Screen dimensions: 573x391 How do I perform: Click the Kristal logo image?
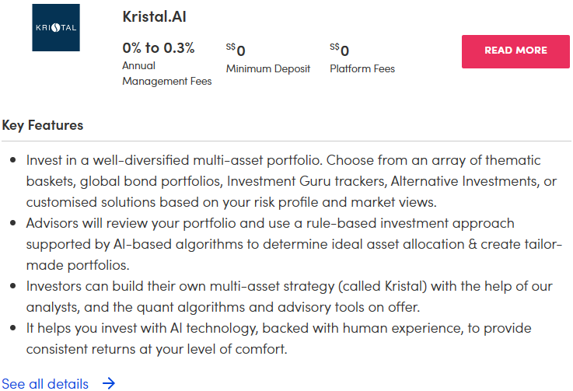(56, 28)
